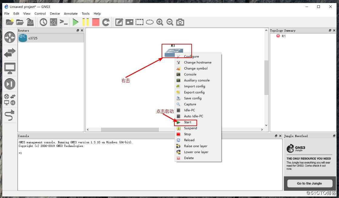
Task: Open the Help menu
Action: tap(97, 13)
